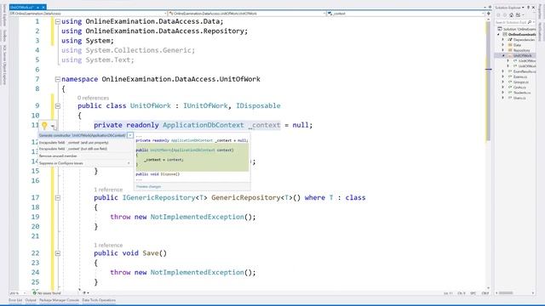This screenshot has width=545, height=306.
Task: Click Solution Explorer switch views icon
Action: 519,15
